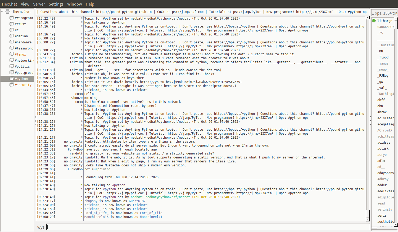Viewport: 398px width, 232px height.
Task: Click the #politics channel icon
Action: click(x=12, y=66)
